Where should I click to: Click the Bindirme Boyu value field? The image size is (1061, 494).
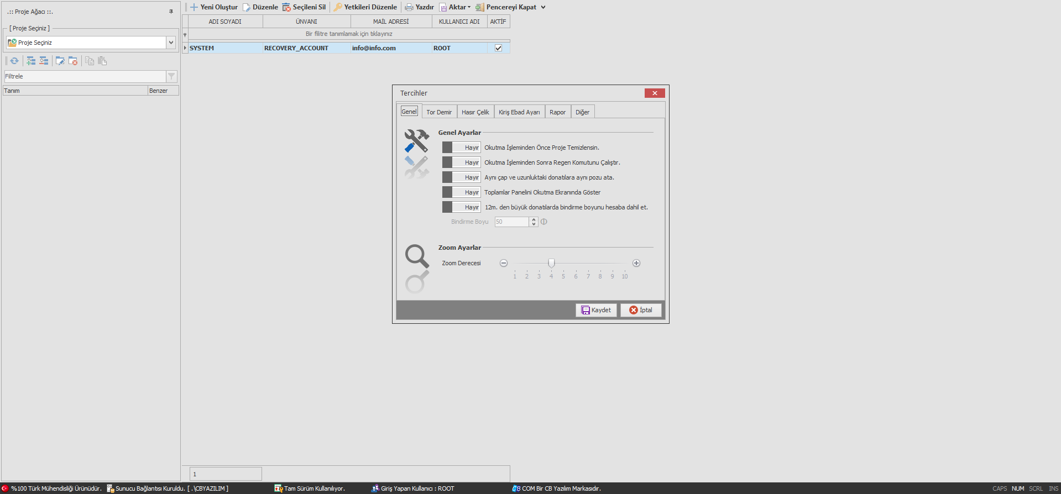coord(512,222)
